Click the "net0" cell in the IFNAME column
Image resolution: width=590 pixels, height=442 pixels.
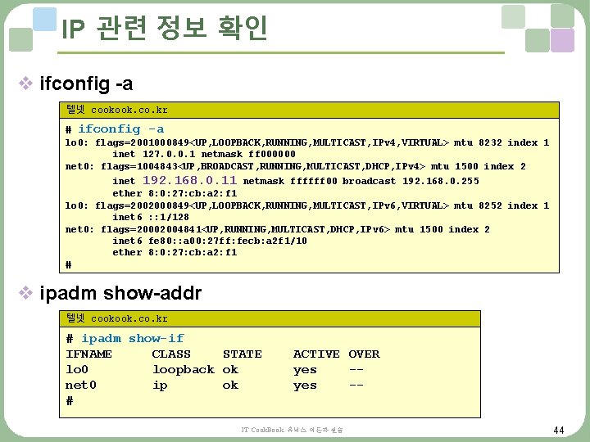click(81, 386)
